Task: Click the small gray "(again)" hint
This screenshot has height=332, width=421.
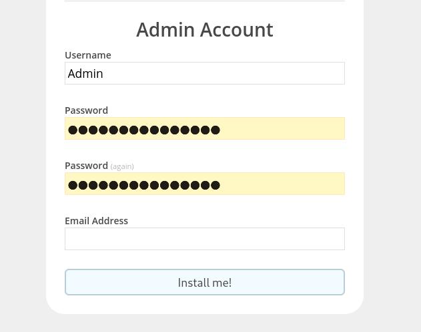Action: pyautogui.click(x=122, y=166)
